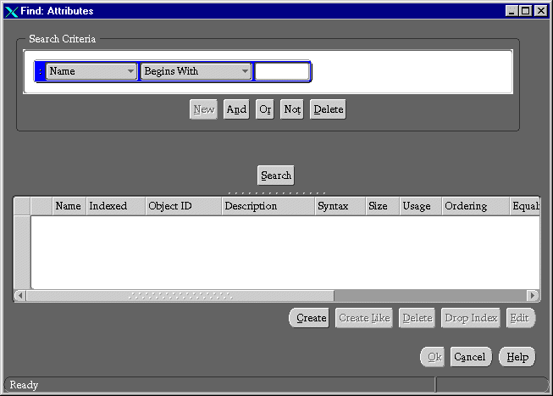Cancel the Find Attributes dialog
553x396 pixels.
470,357
